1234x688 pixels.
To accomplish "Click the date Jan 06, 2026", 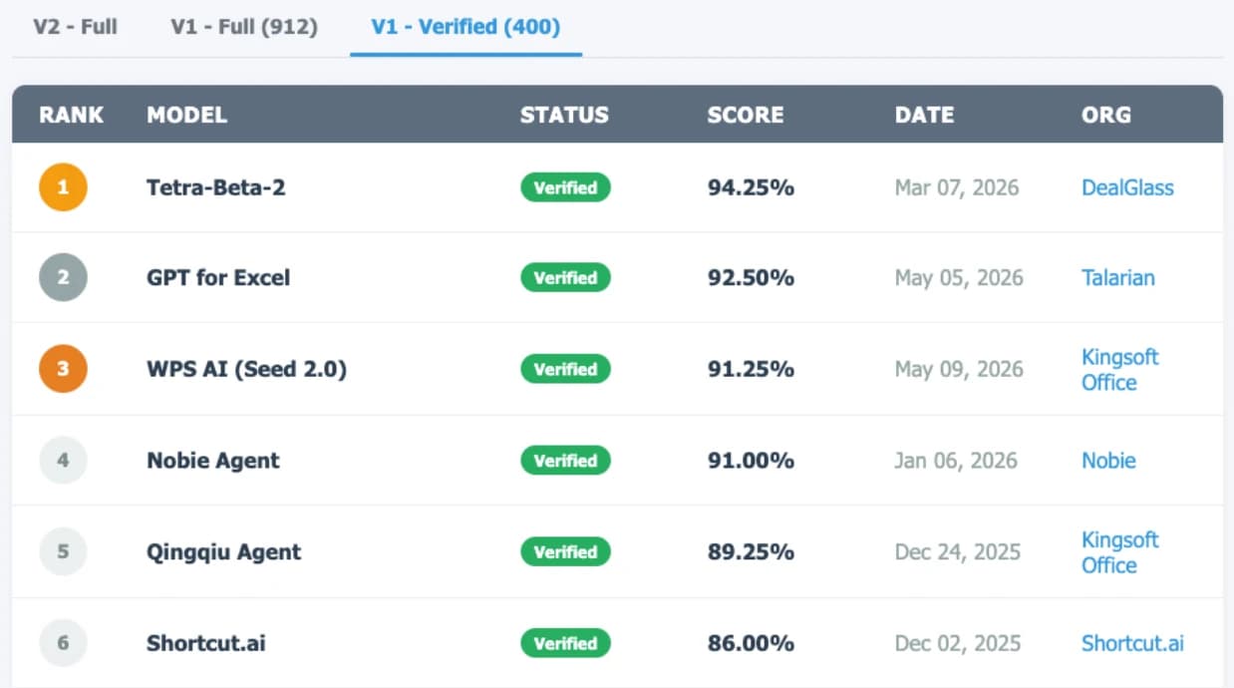I will click(x=956, y=461).
